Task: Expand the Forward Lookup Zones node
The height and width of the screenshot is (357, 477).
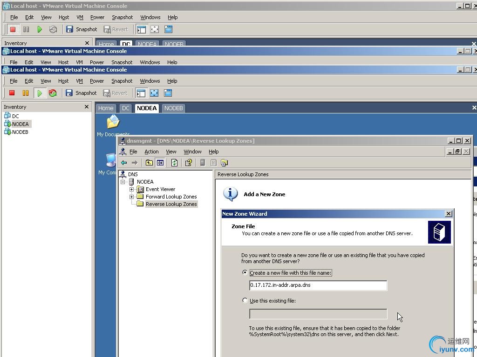Action: pos(131,197)
